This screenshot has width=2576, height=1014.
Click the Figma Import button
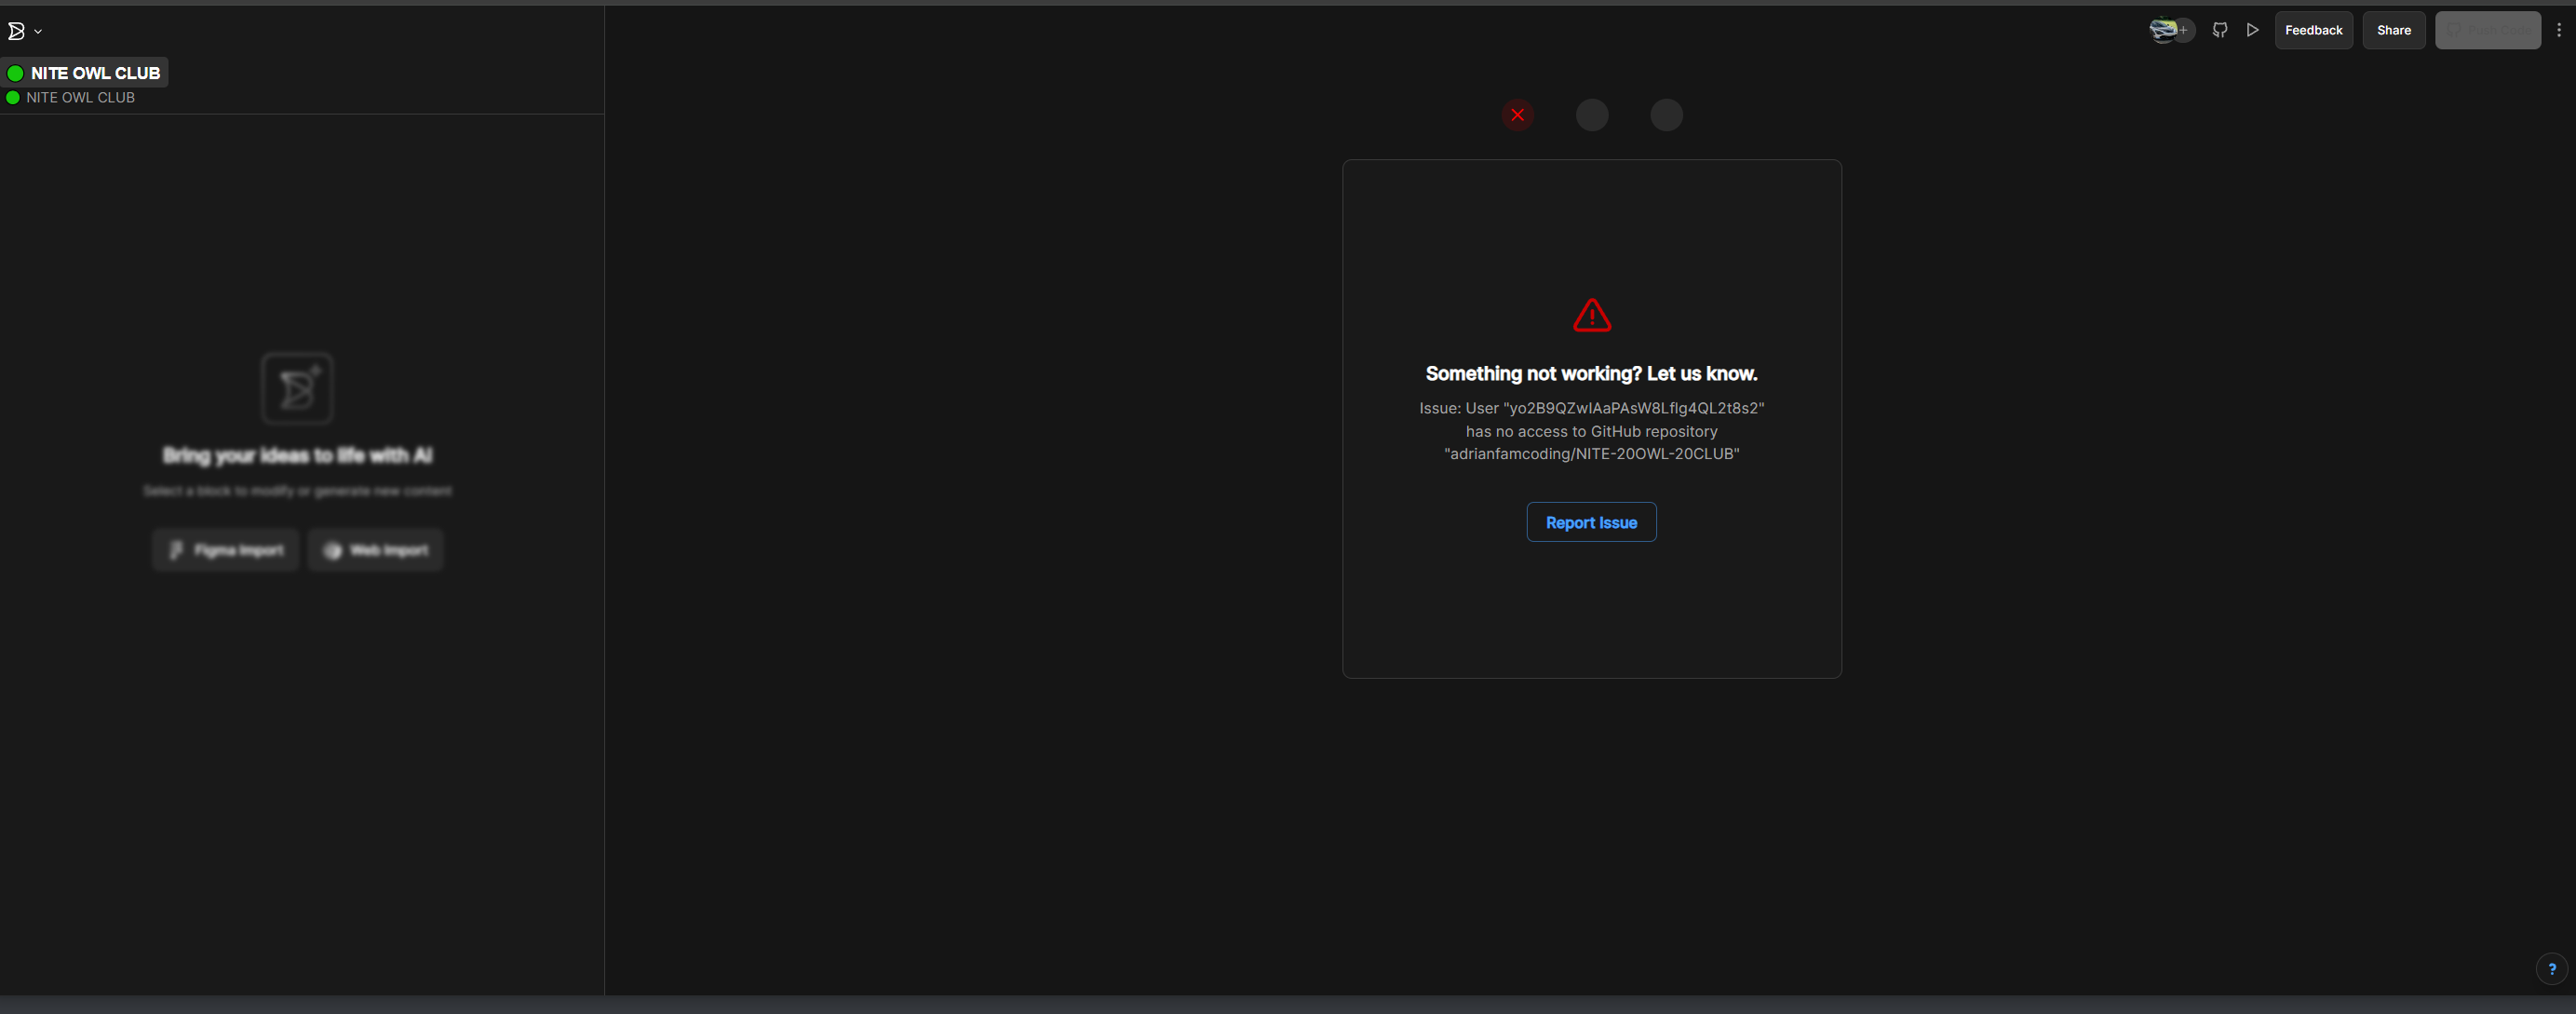(226, 550)
